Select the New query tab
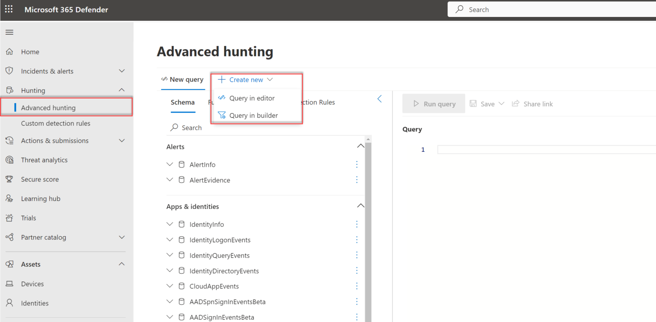 tap(182, 79)
